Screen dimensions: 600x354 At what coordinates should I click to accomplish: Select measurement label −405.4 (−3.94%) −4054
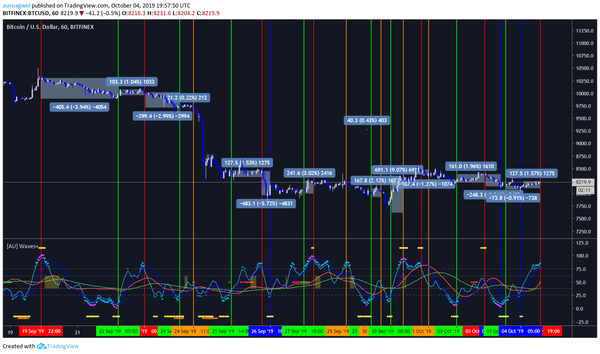(x=79, y=107)
